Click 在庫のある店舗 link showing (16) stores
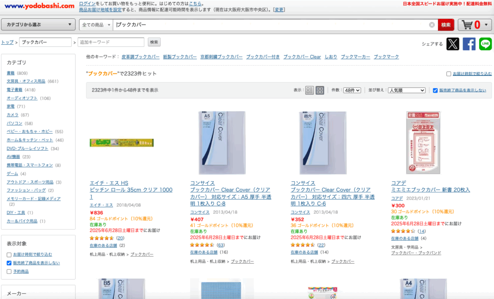494x299 pixels. pyautogui.click(x=204, y=252)
